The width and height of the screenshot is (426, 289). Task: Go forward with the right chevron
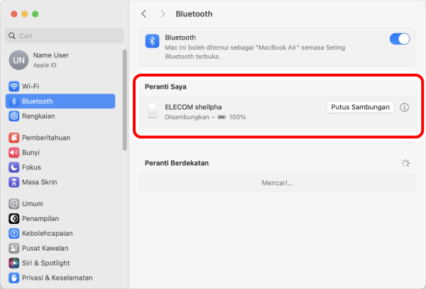[x=163, y=14]
